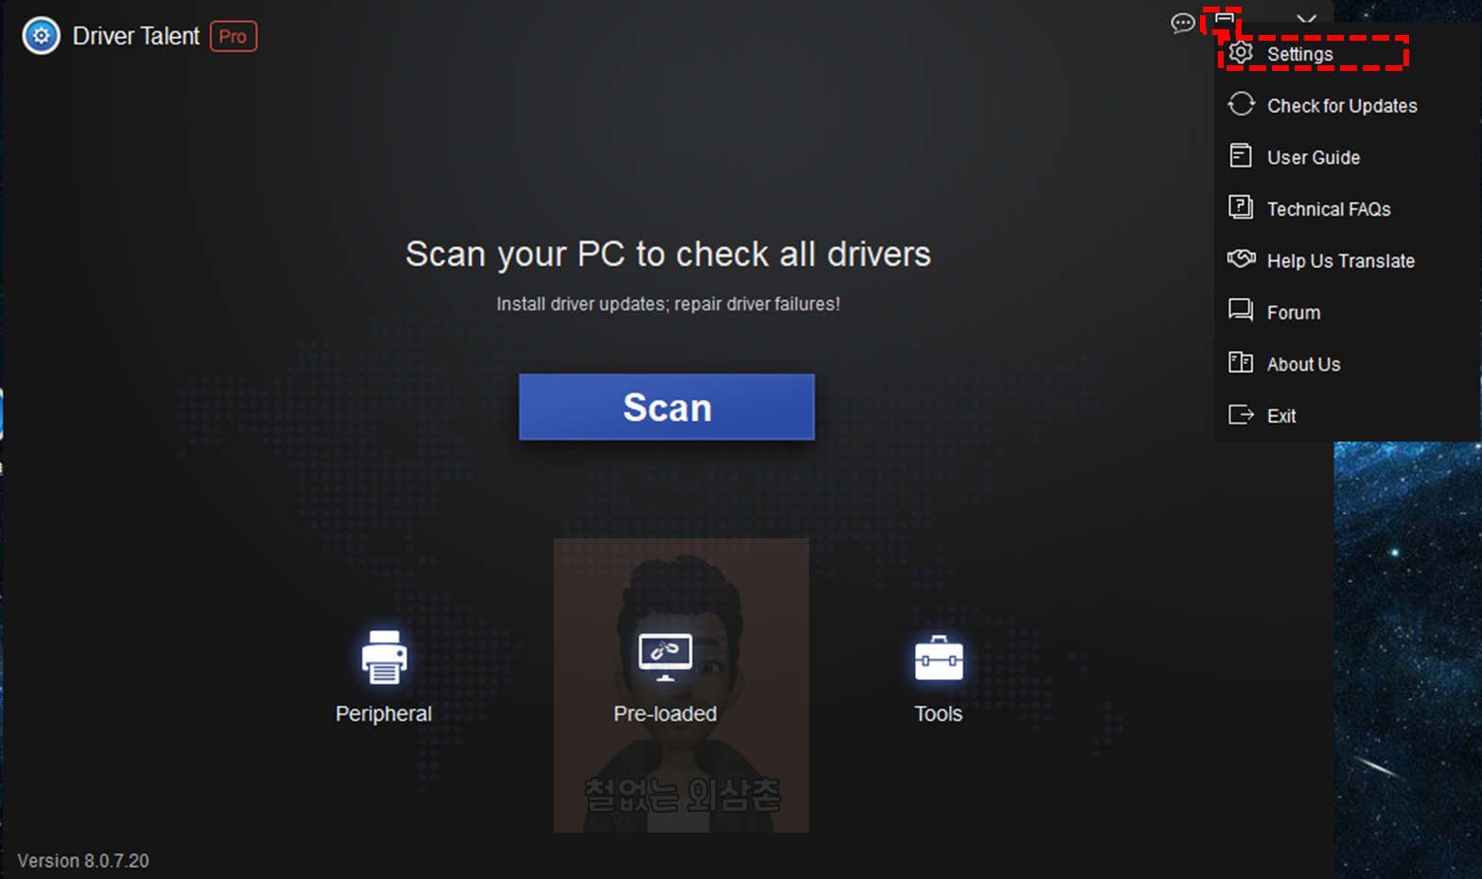Select About Us in the menu
Screen dimensions: 1482x879
1348,363
